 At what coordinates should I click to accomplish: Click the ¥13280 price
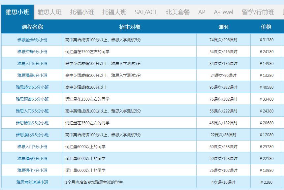(x=267, y=75)
